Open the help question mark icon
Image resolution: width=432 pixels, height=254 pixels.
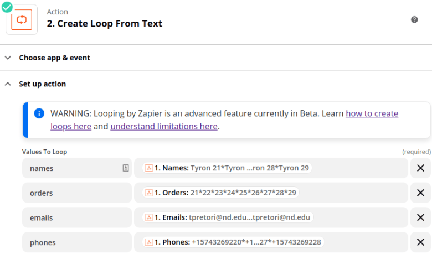tap(414, 19)
